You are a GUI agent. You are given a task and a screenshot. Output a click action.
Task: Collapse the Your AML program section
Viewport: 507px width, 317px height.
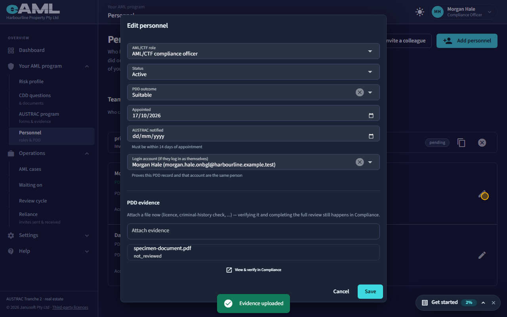pos(87,66)
